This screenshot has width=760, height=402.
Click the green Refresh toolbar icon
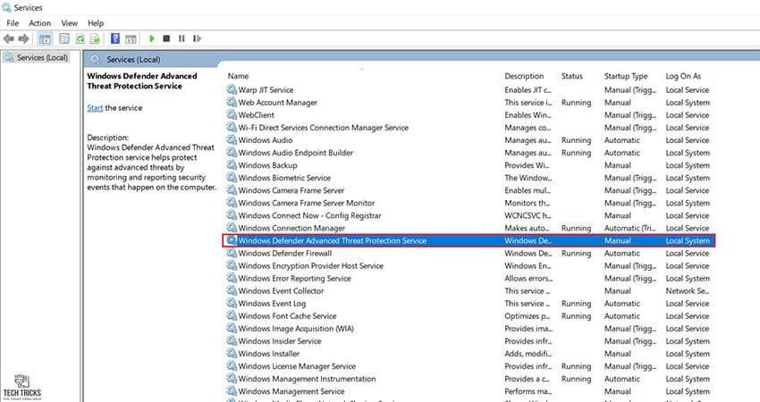(x=80, y=38)
